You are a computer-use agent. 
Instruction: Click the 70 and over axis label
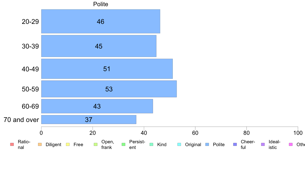[x=21, y=120]
